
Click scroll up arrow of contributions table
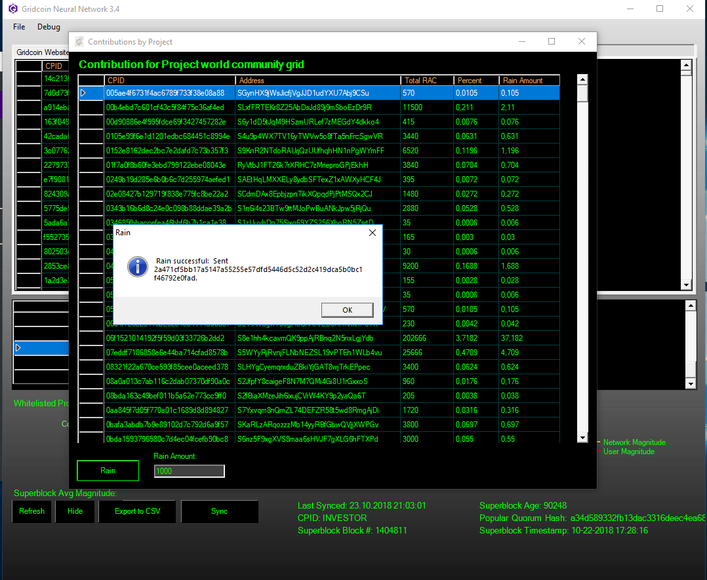tap(582, 80)
